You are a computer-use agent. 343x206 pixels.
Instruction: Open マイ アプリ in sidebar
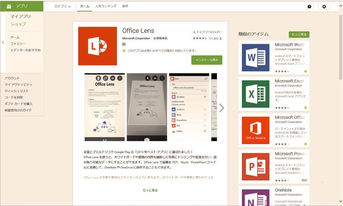(21, 16)
